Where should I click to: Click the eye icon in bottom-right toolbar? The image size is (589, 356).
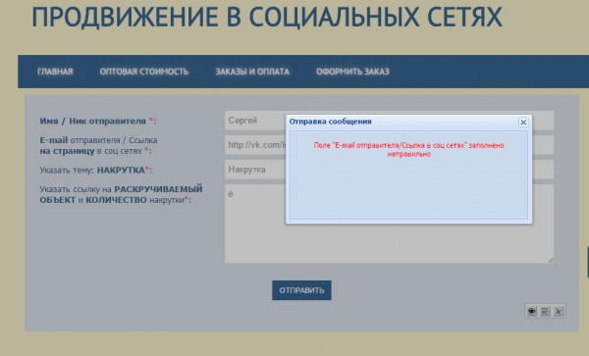point(531,311)
